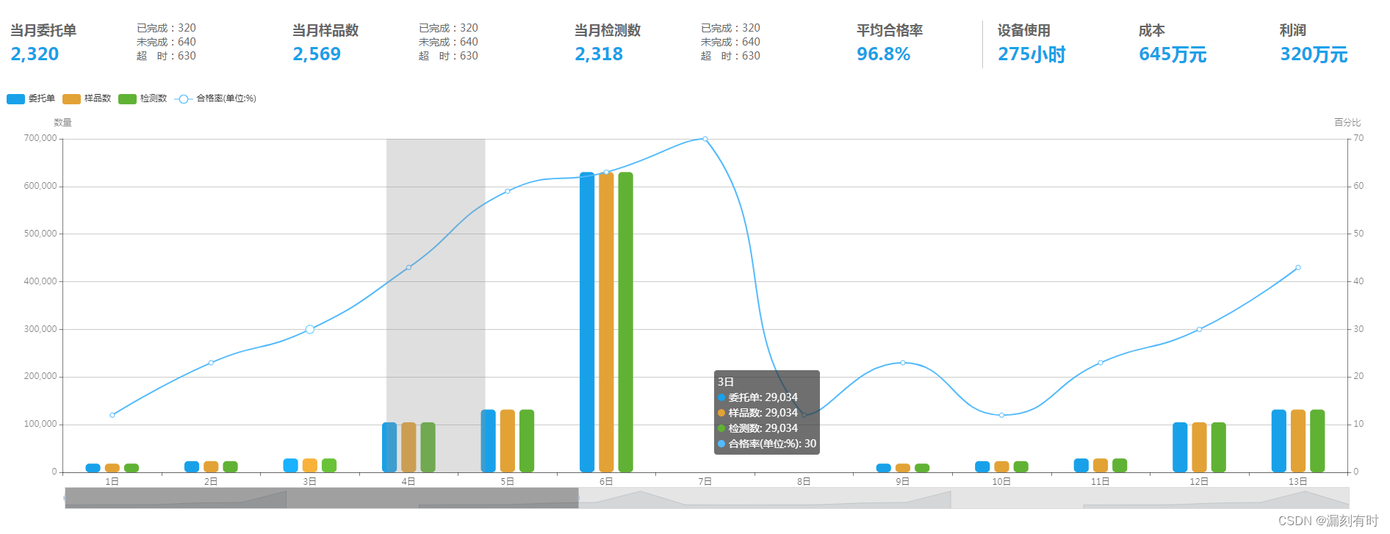The width and height of the screenshot is (1390, 534).
Task: Click the 当月检测数 value 2,318
Action: coord(599,54)
